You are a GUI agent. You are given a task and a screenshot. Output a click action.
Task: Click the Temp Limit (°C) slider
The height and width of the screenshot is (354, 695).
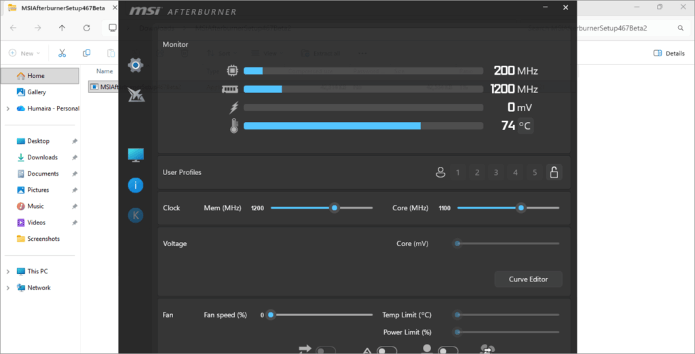point(508,315)
